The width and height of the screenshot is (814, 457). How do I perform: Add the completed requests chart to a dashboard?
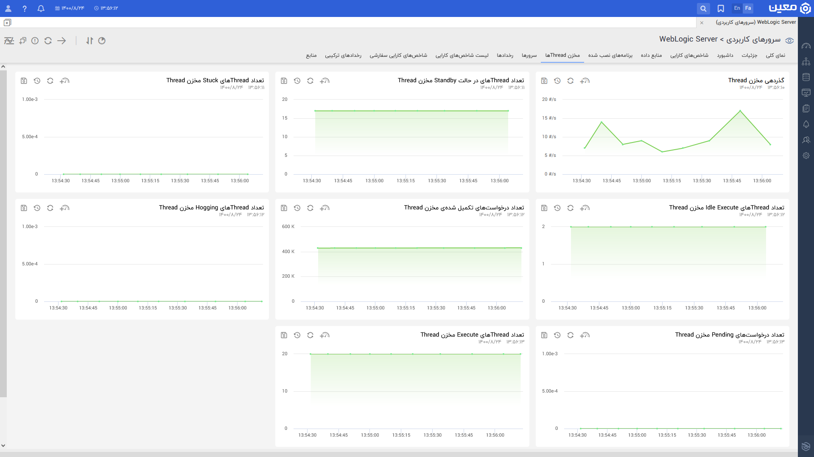point(324,208)
